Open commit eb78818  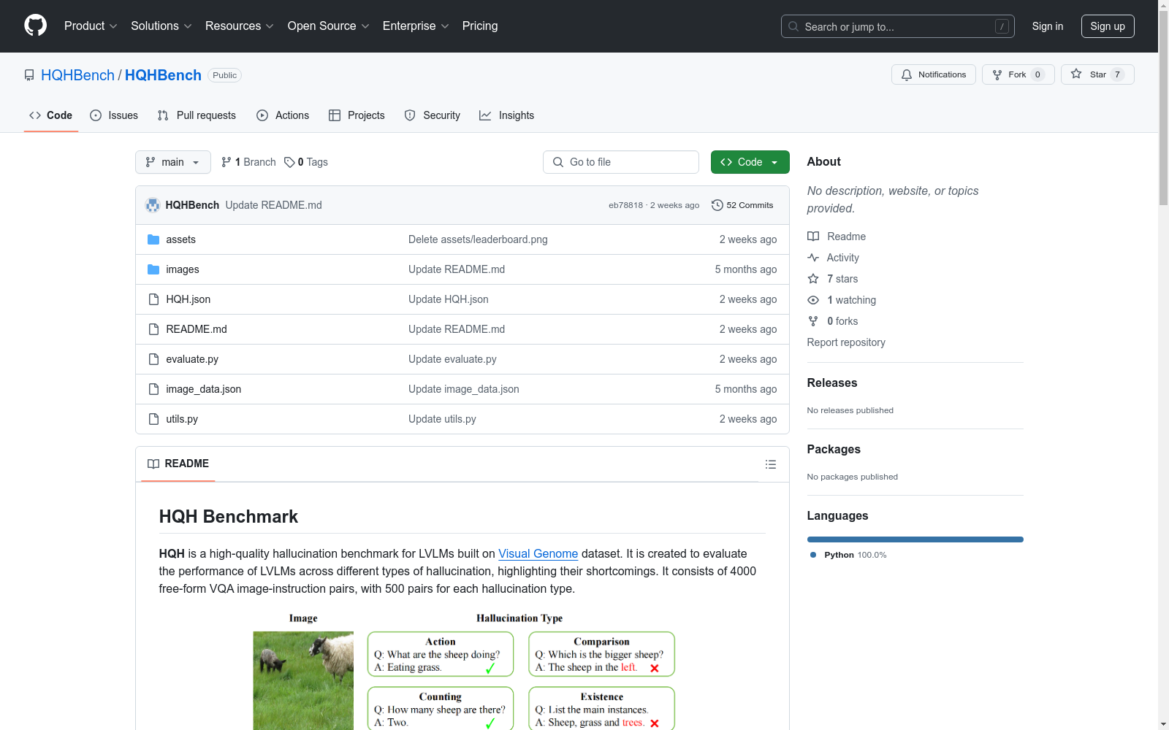click(625, 205)
